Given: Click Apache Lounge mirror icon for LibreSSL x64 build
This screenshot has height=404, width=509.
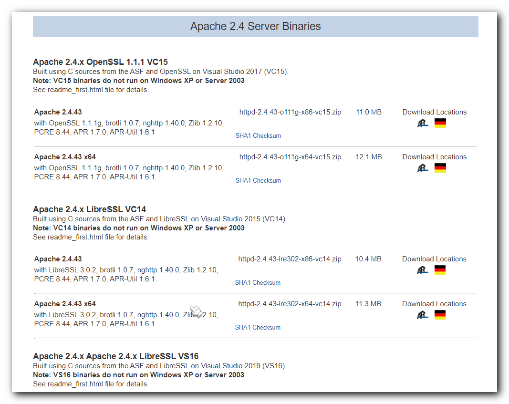Looking at the screenshot, I should [423, 315].
